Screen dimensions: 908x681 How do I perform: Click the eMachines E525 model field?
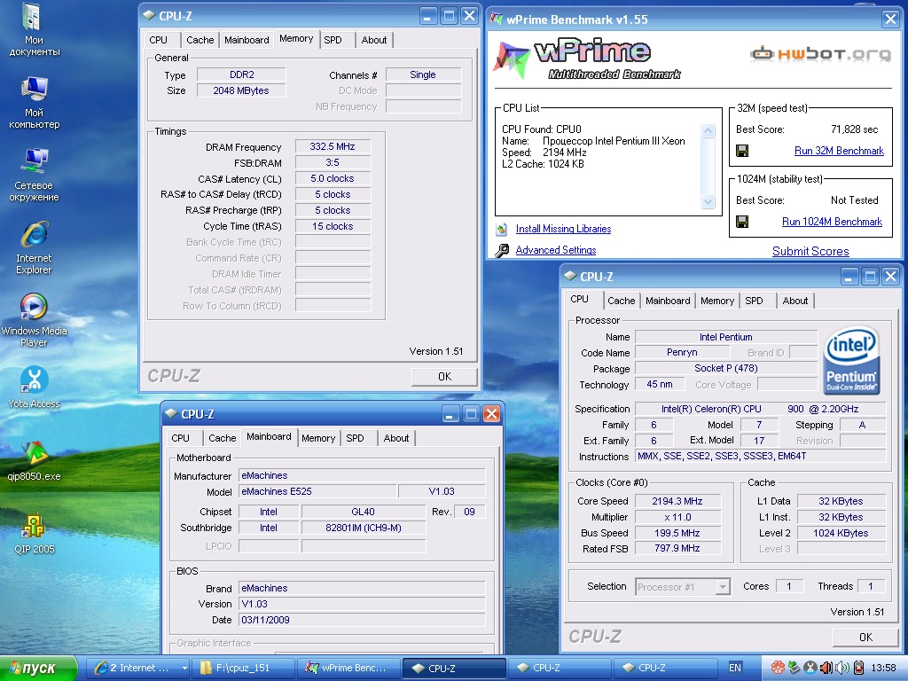pyautogui.click(x=318, y=491)
